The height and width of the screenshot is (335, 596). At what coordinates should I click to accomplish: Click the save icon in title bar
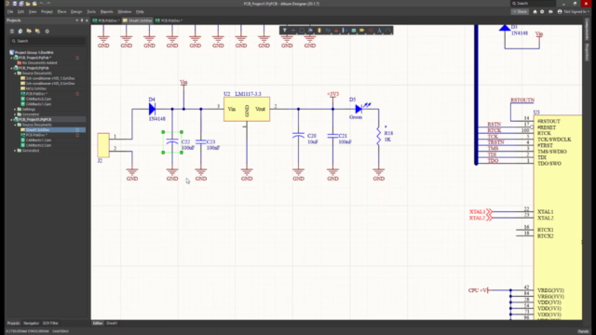[x=15, y=4]
